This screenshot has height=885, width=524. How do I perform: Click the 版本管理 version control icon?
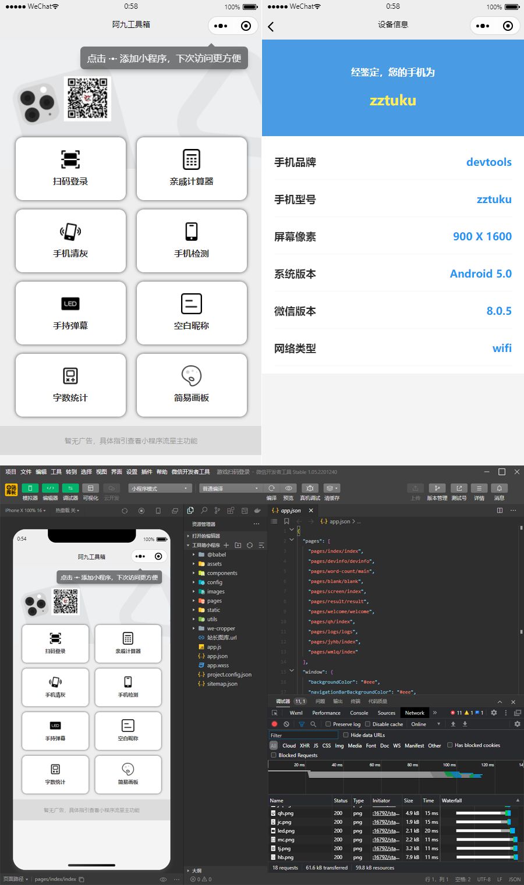437,488
